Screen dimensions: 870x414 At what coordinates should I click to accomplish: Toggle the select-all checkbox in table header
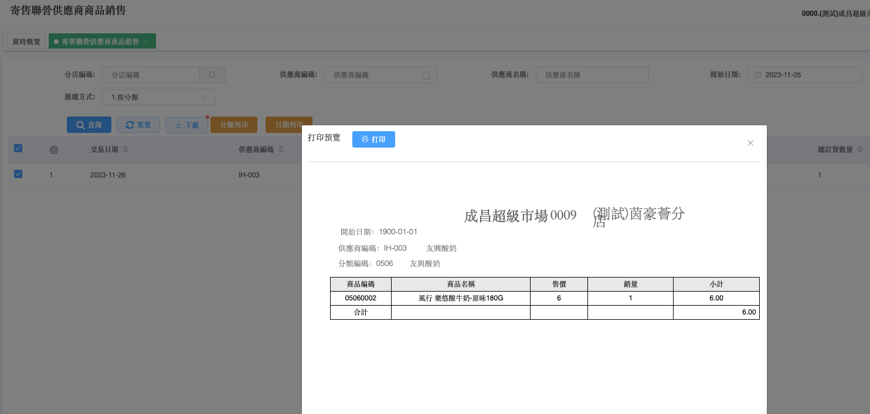click(18, 149)
